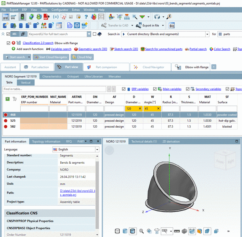Click the hierarchy tree icon in toolbar
242x237 pixels.
click(127, 17)
